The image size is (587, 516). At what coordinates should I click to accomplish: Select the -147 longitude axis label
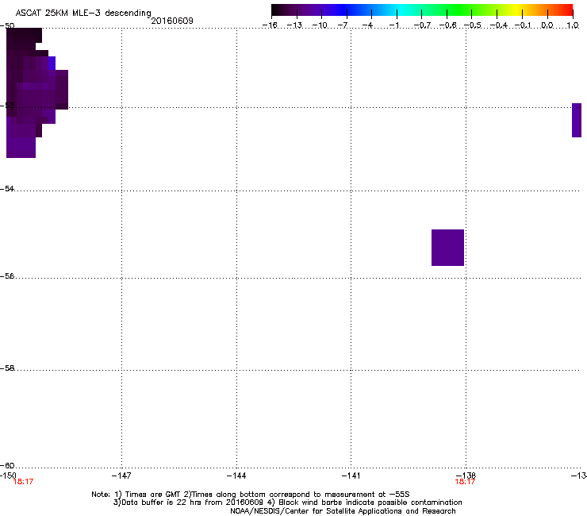click(121, 476)
